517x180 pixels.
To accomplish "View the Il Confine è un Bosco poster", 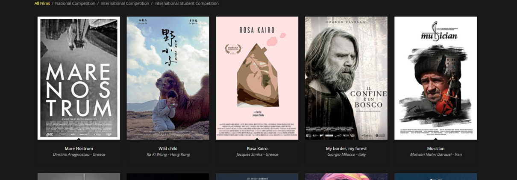I will coord(346,78).
